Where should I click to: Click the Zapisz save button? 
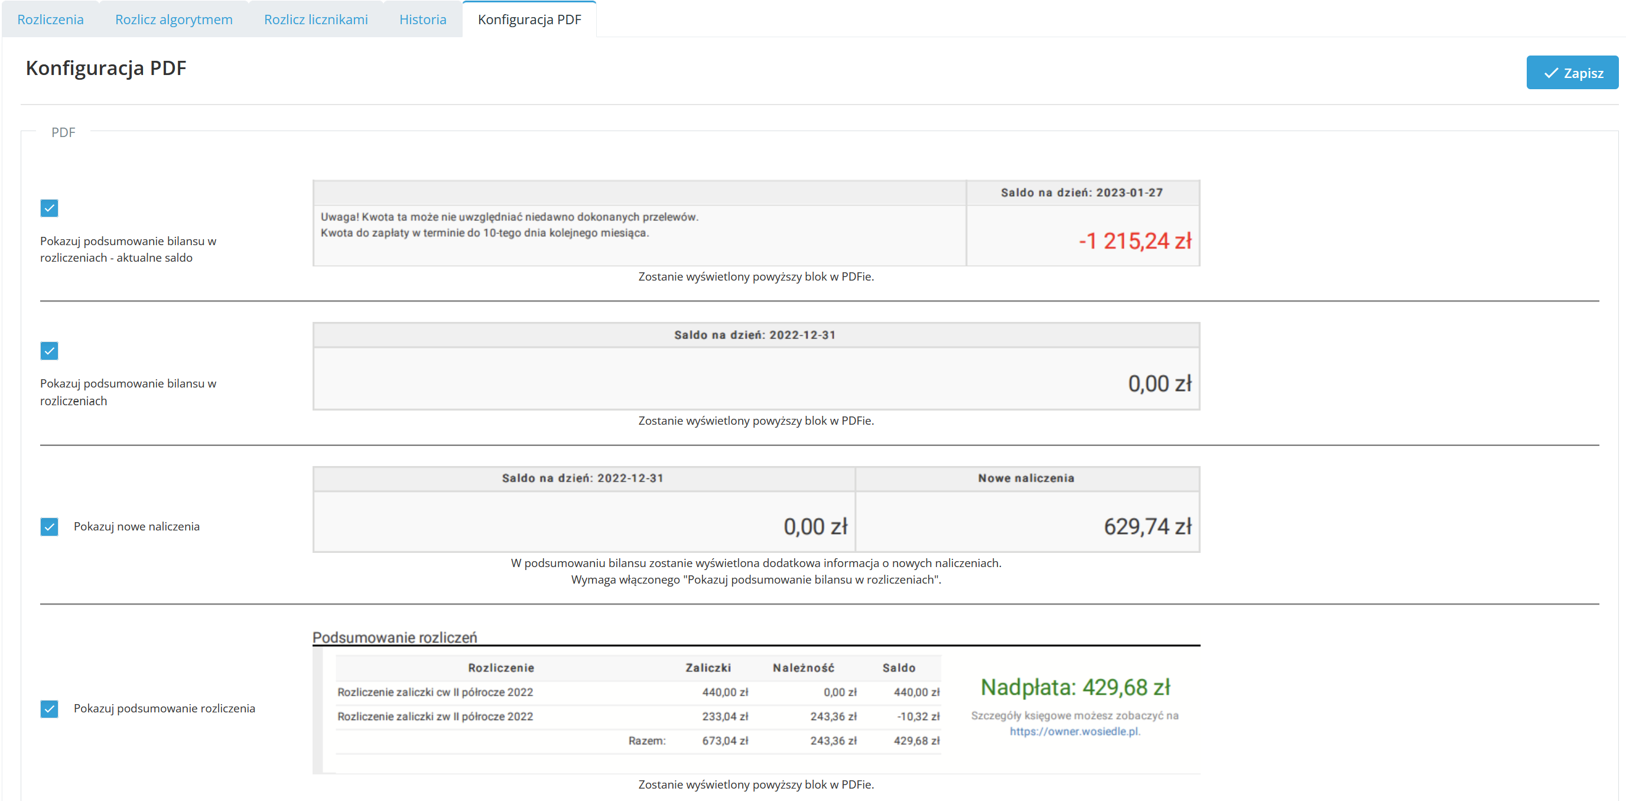pos(1572,73)
